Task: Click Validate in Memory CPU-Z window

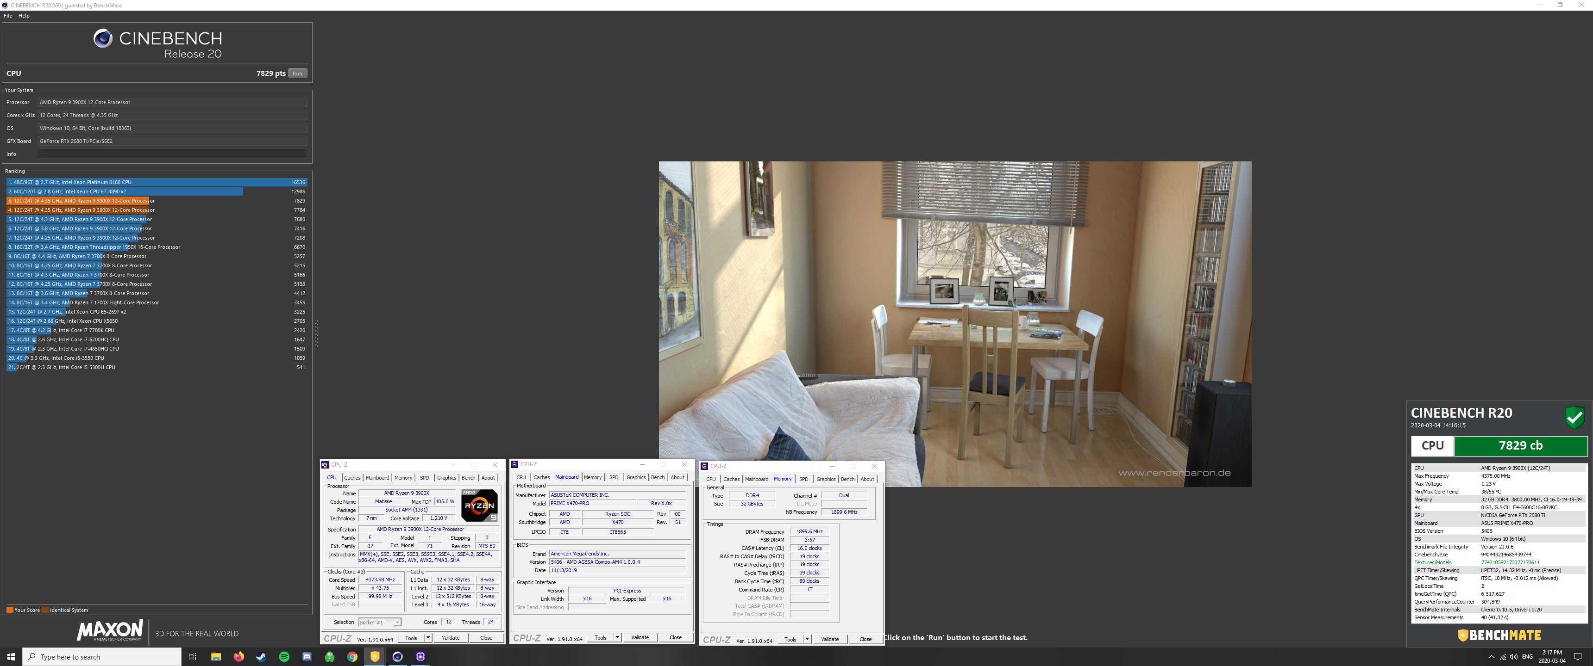Action: [x=830, y=640]
